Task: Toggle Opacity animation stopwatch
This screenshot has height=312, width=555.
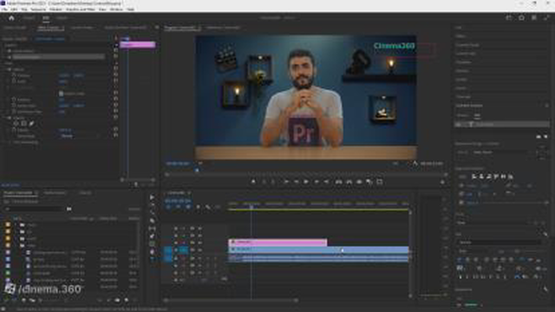Action: click(14, 130)
